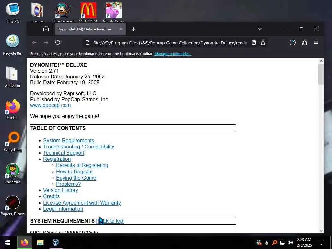
Task: Jump to Version History section
Action: (x=61, y=190)
